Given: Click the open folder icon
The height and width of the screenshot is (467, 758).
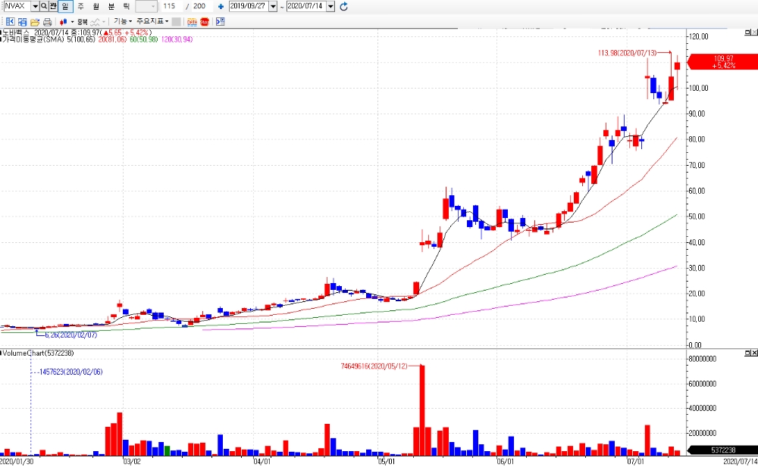Looking at the screenshot, I should coord(35,22).
